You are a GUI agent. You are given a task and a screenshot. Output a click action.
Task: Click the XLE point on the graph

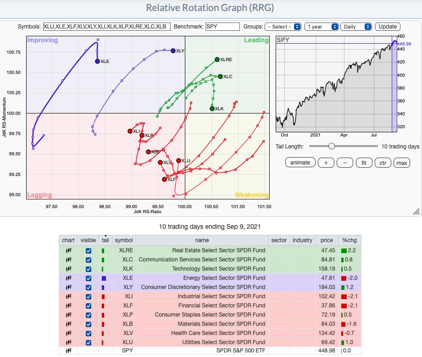click(x=97, y=61)
